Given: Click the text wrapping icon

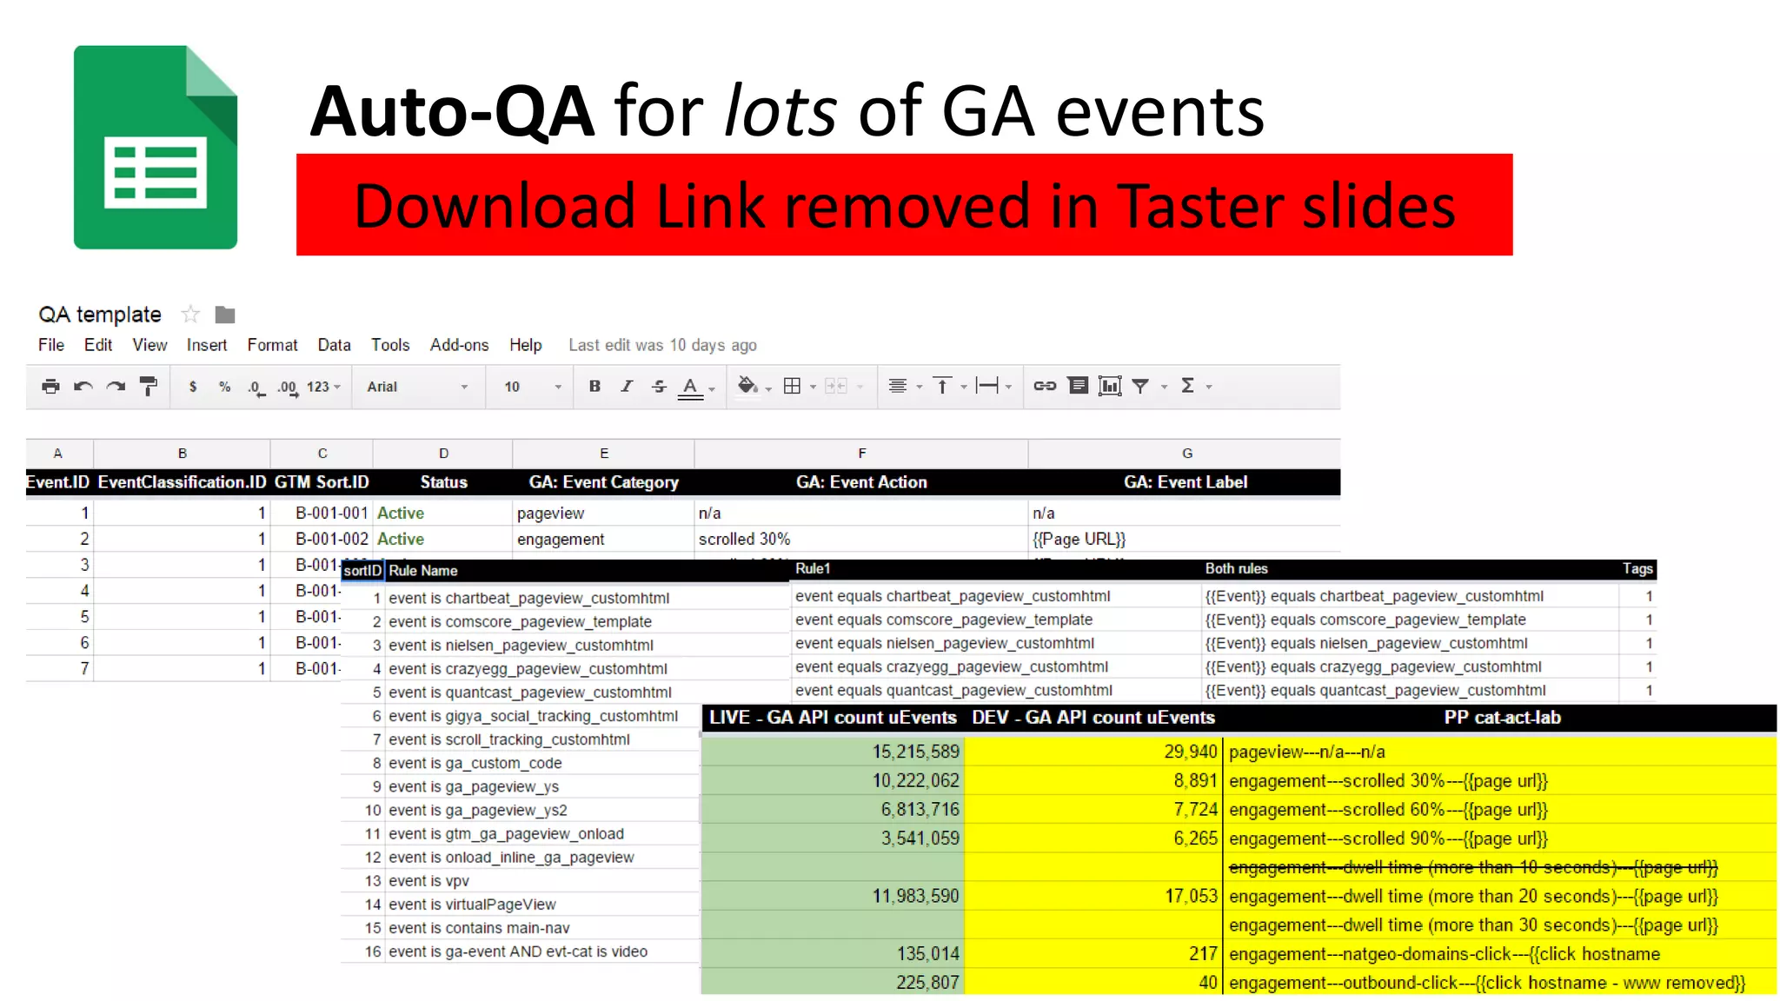Looking at the screenshot, I should (x=986, y=387).
